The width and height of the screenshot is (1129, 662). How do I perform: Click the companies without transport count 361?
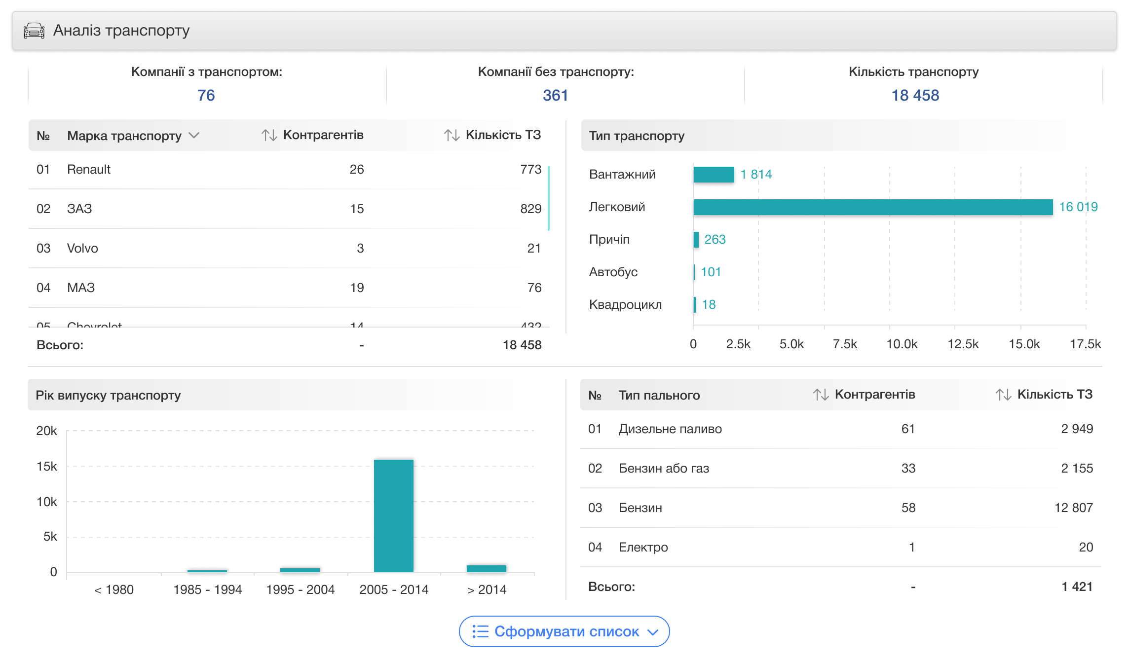click(x=555, y=95)
